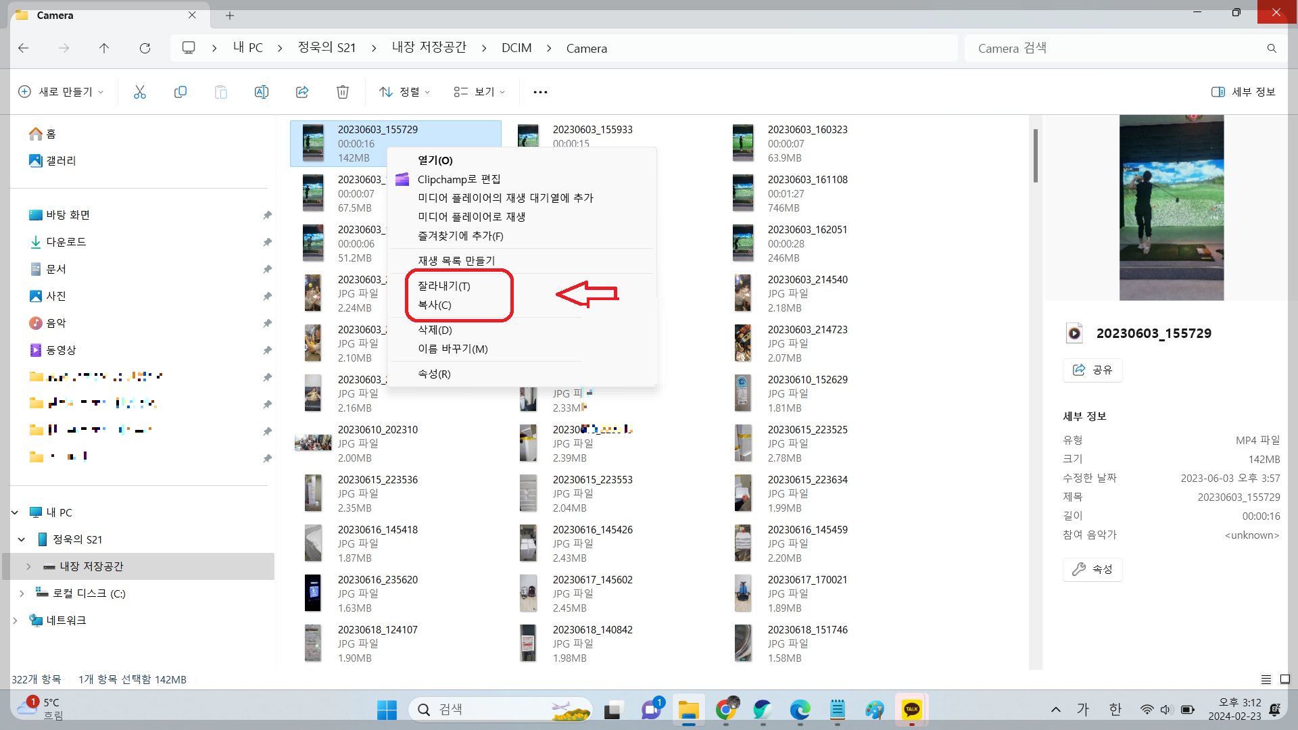Click the Paste icon in the toolbar
This screenshot has height=730, width=1298.
[x=220, y=91]
